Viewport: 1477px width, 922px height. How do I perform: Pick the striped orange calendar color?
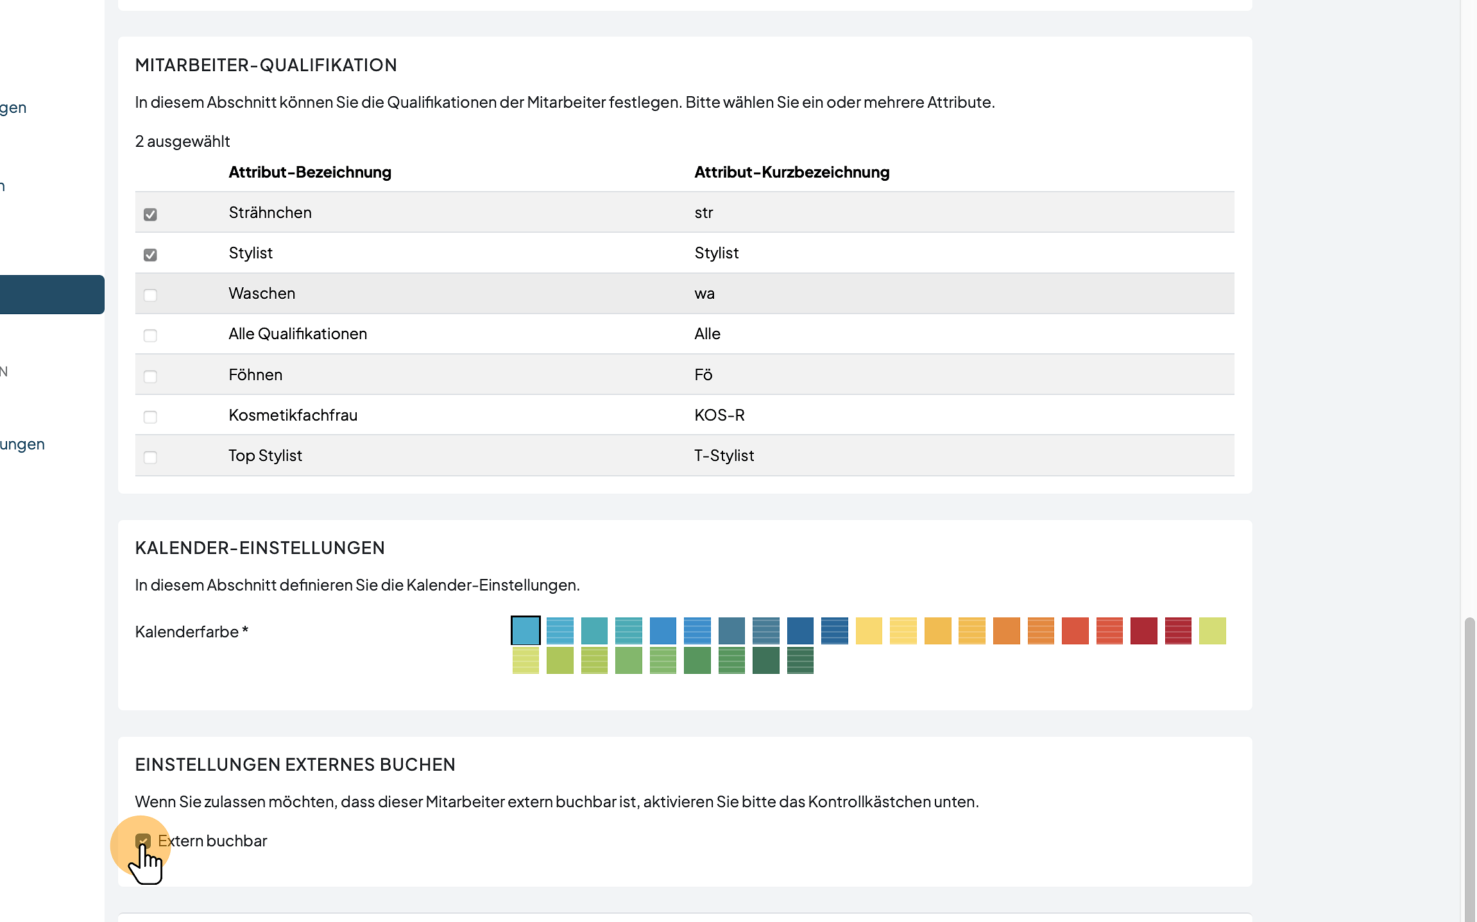pos(1041,631)
